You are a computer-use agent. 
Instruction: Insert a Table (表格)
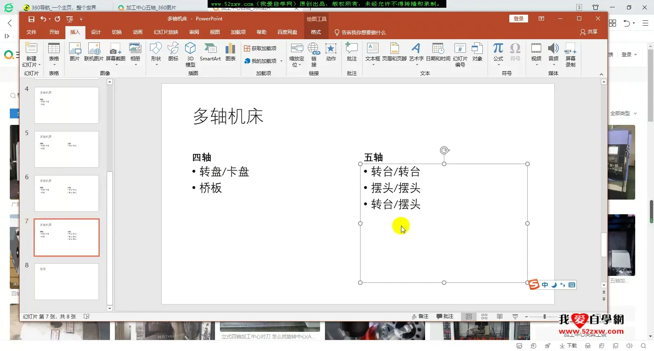click(54, 52)
